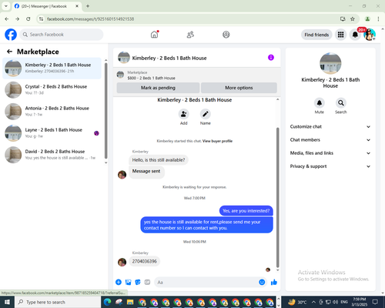Open File Explorer from the taskbar

[130, 302]
